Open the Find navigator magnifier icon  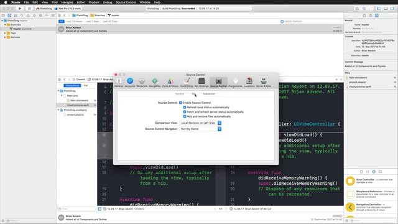(x=22, y=16)
